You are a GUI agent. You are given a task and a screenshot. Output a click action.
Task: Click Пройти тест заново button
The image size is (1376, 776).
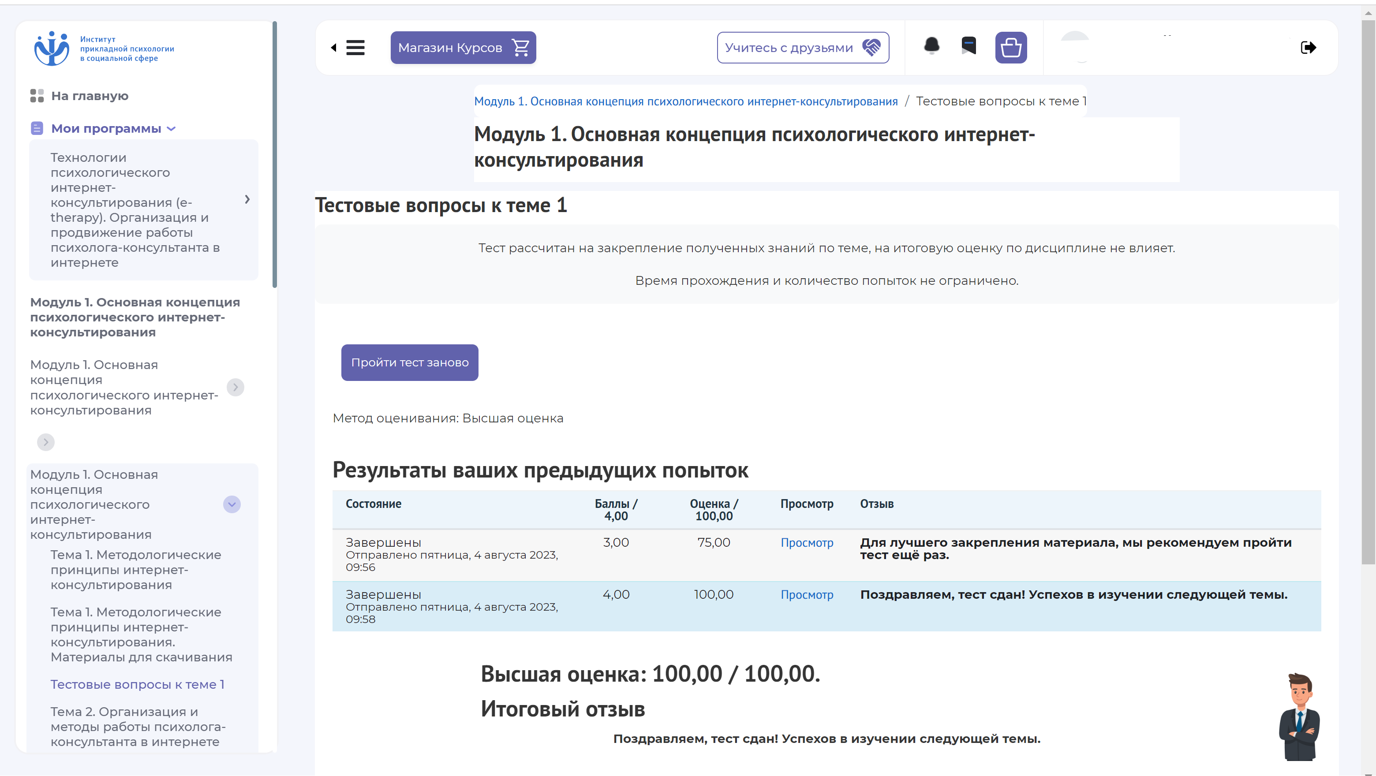coord(410,362)
